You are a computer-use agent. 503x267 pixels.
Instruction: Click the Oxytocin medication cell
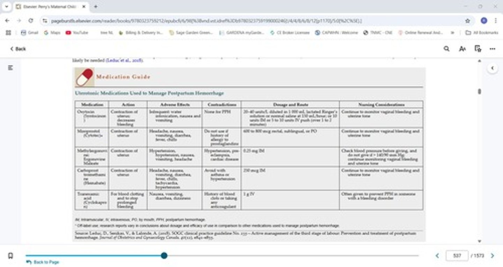tap(92, 118)
